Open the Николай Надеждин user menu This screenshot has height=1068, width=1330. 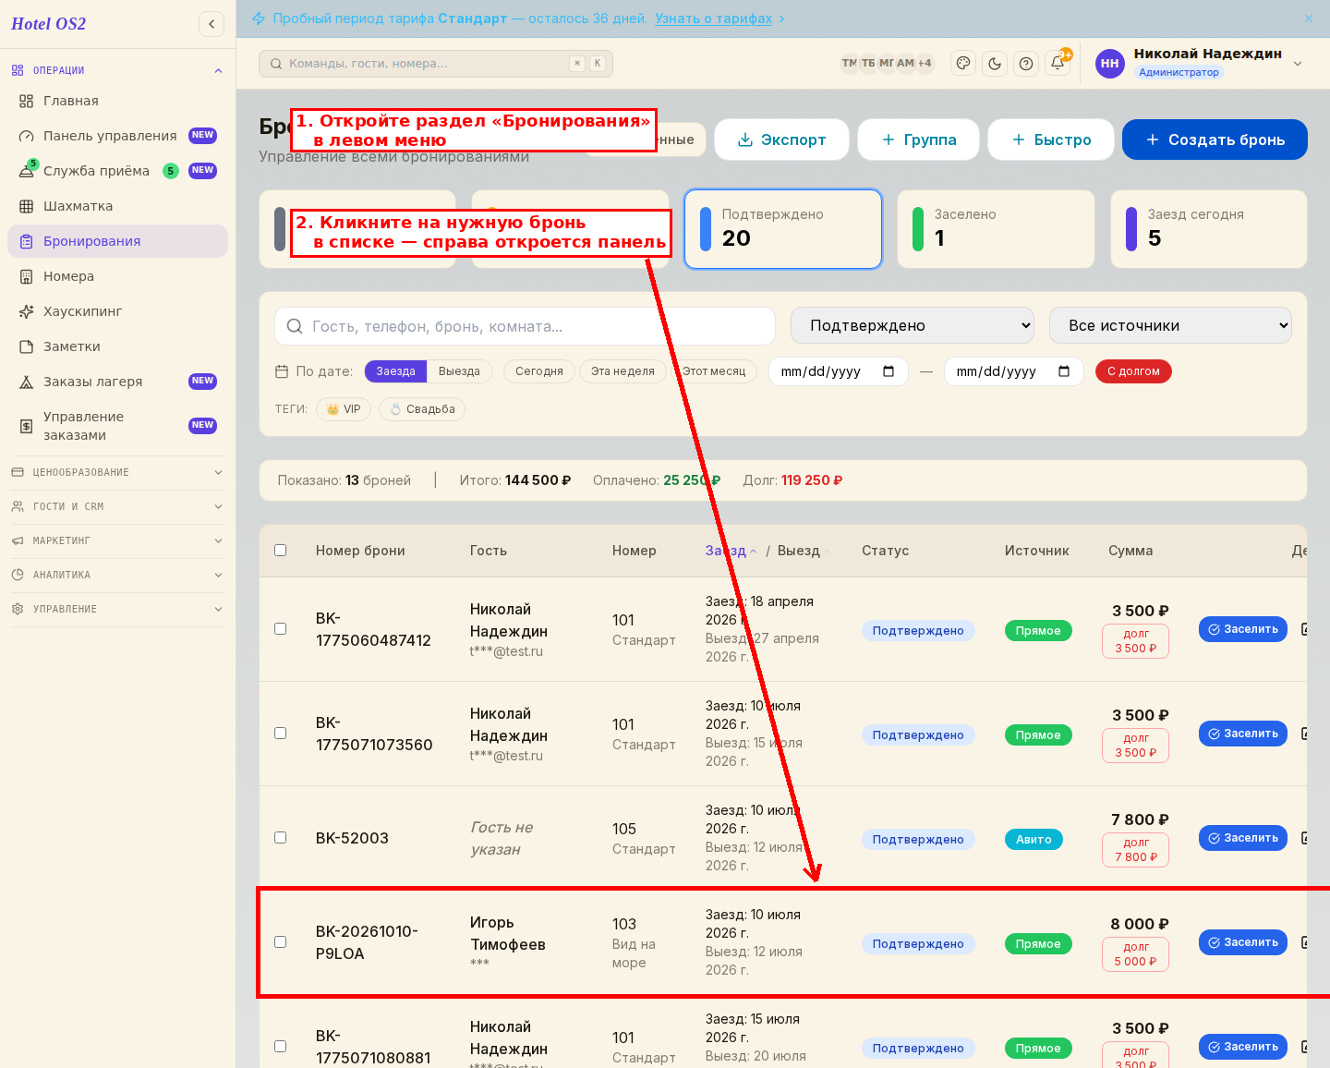click(x=1200, y=63)
